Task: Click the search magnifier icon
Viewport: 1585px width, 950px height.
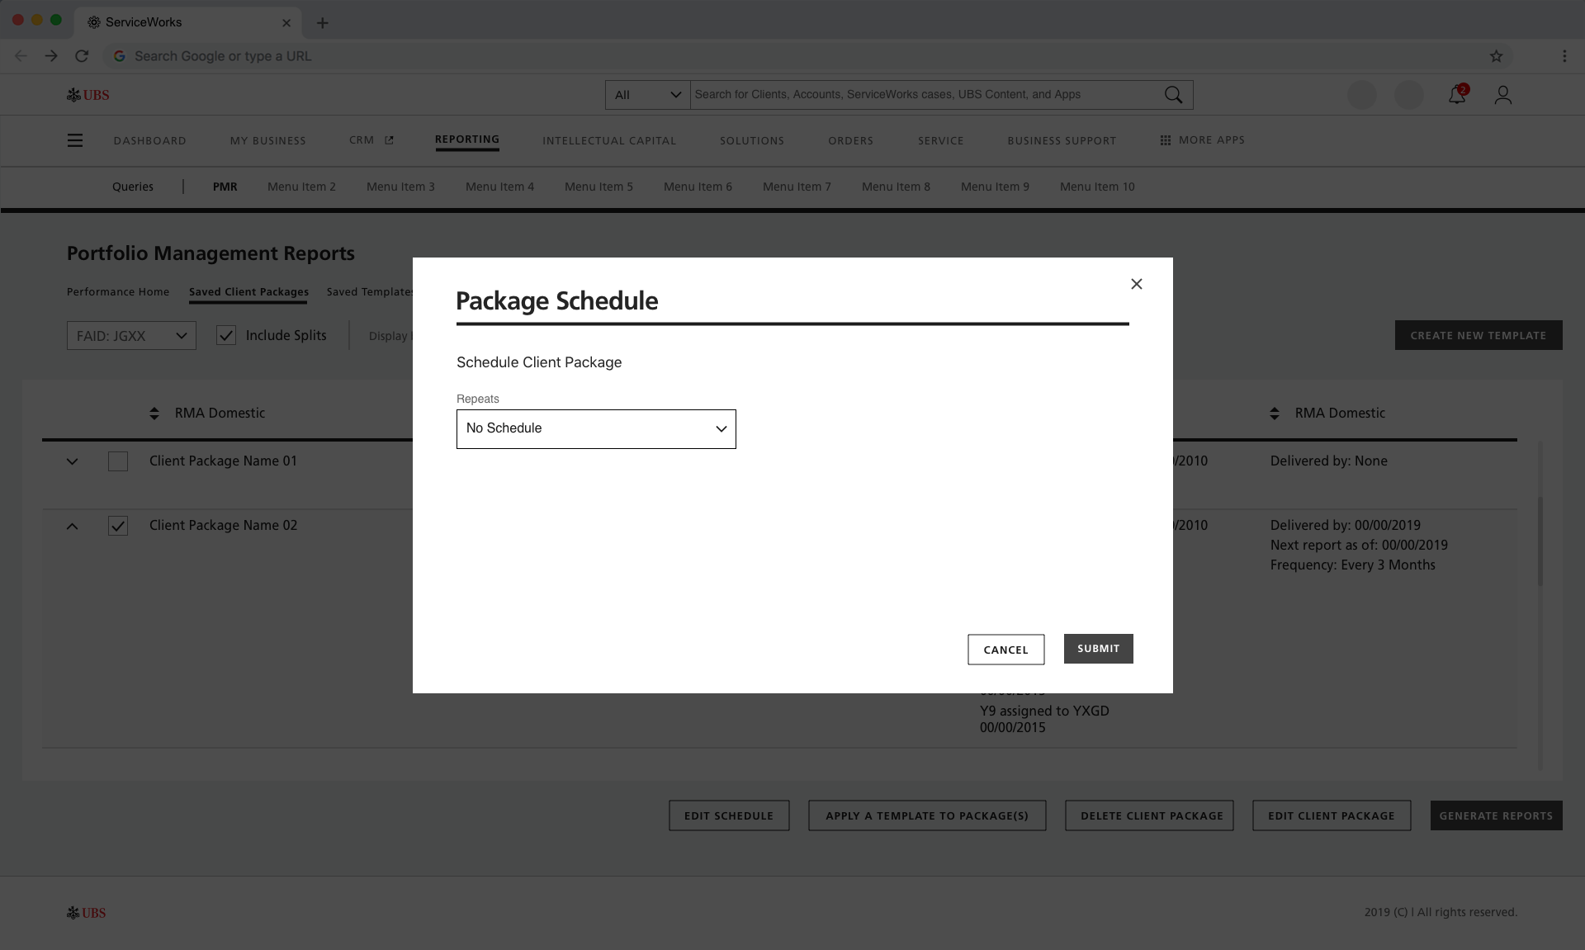Action: [1173, 95]
